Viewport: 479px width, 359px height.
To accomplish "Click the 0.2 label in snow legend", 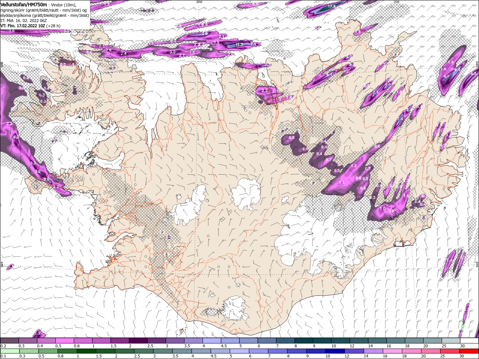I will click(3, 346).
